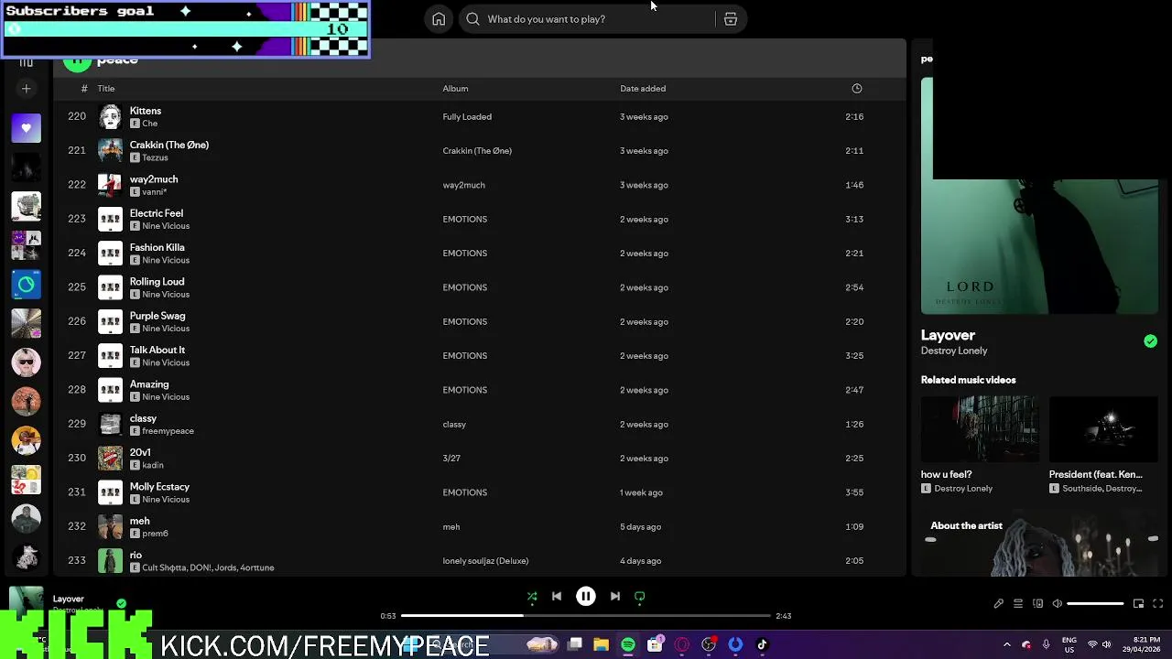Toggle saved checkmark beside now-playing bar title
Image resolution: width=1172 pixels, height=659 pixels.
[x=121, y=603]
